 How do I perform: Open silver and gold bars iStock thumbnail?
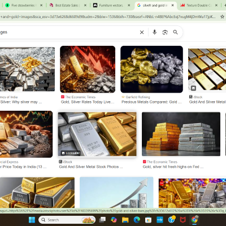tap(97, 134)
